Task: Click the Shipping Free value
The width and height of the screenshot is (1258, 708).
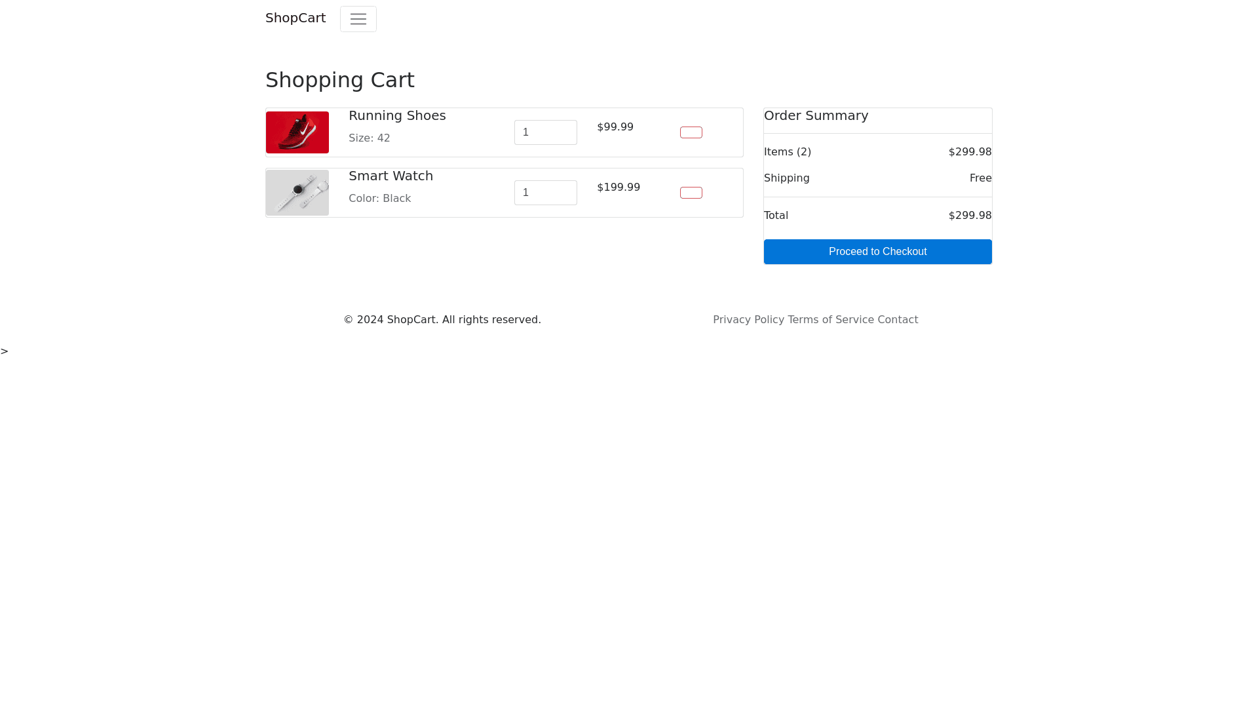Action: [980, 178]
